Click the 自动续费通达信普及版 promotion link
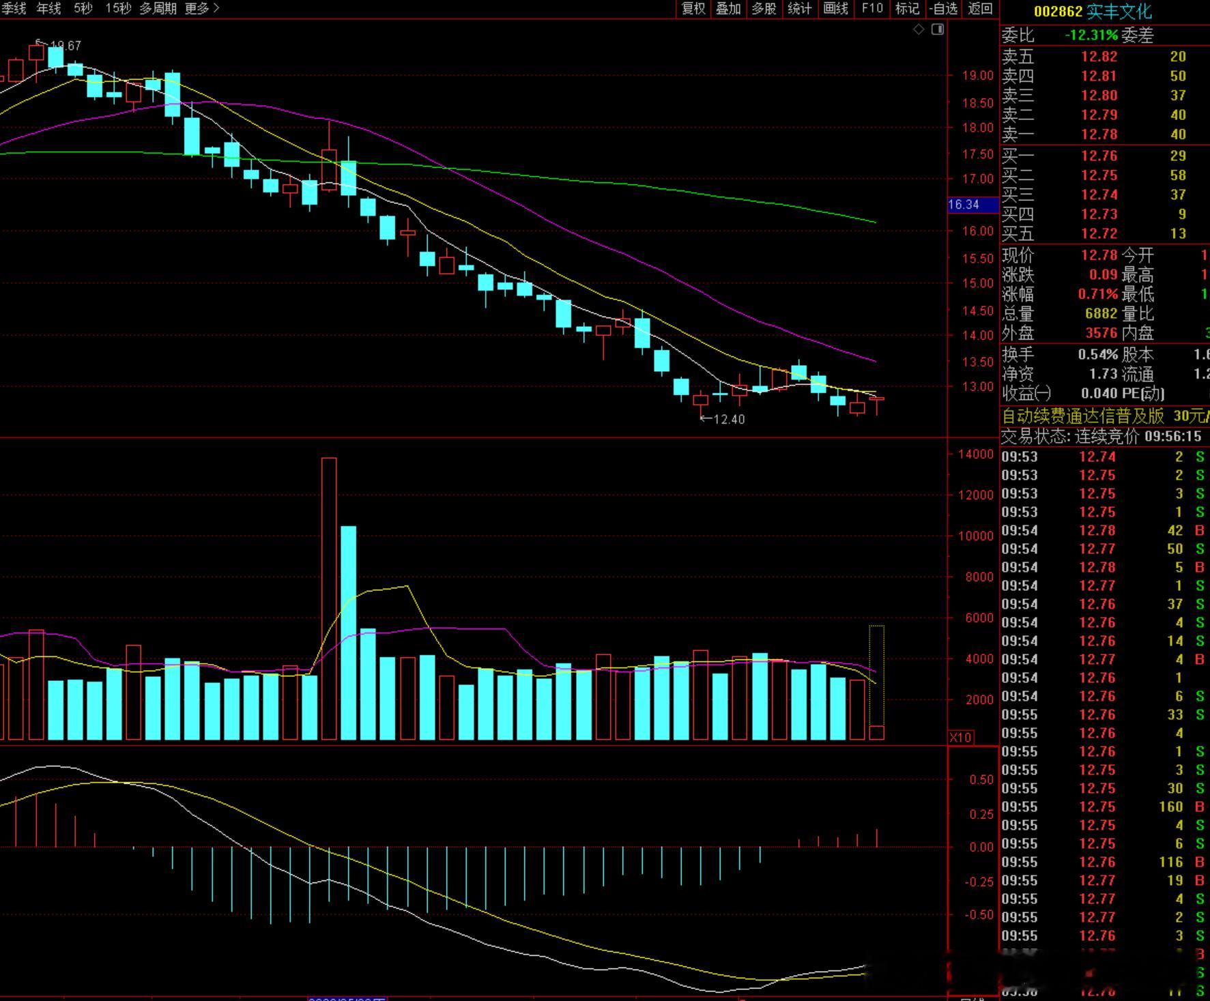 click(1082, 416)
